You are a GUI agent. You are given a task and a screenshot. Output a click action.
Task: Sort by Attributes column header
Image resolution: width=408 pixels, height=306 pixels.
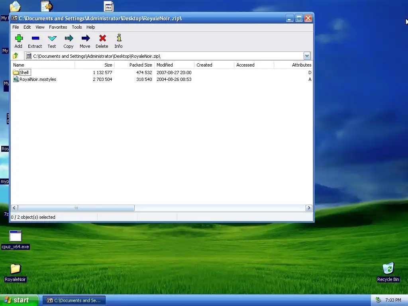pos(294,65)
